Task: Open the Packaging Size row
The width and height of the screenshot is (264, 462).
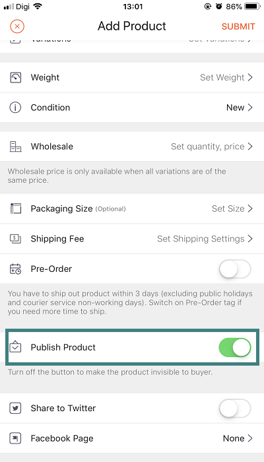Action: click(132, 209)
